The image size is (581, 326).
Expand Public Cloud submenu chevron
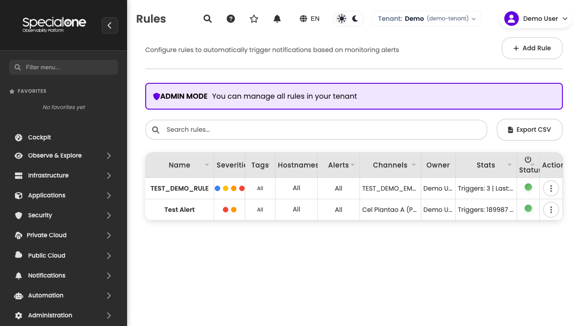109,255
